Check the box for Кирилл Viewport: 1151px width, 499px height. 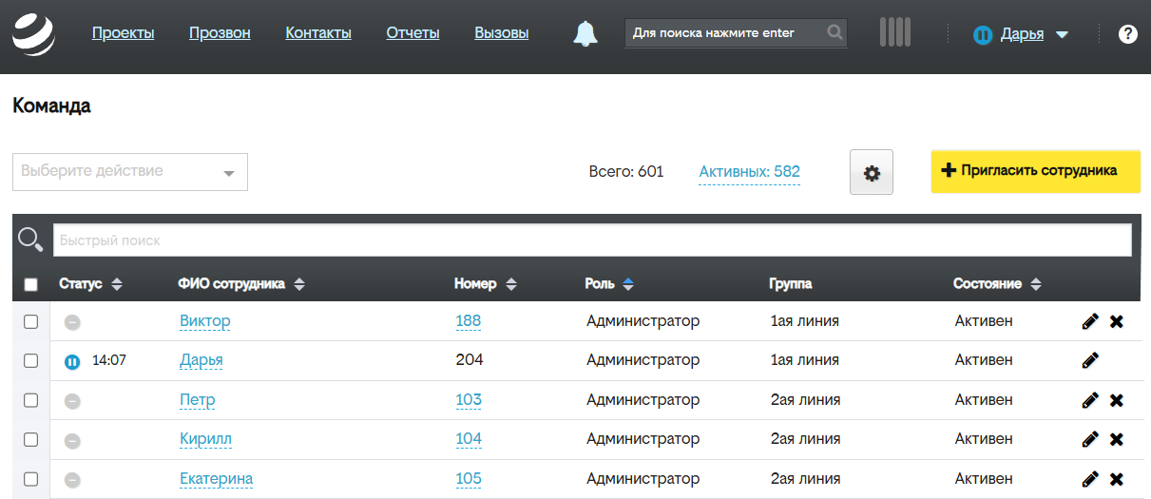tap(30, 439)
